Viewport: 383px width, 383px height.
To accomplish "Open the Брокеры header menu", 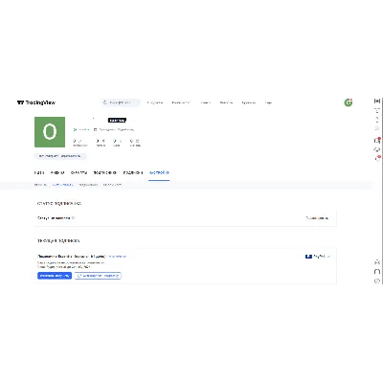I will click(x=248, y=102).
